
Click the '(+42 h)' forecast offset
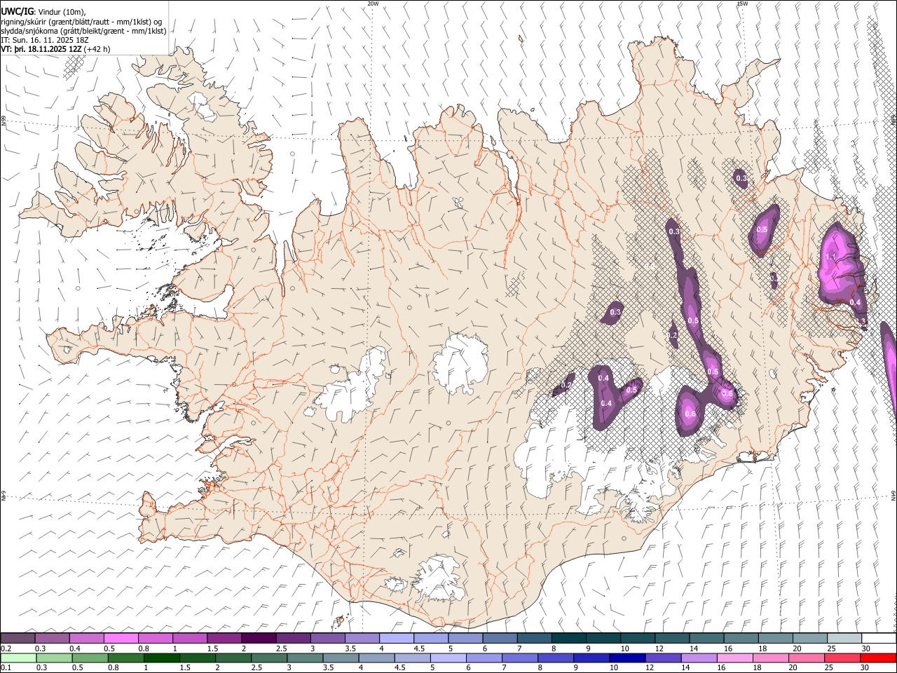click(97, 49)
